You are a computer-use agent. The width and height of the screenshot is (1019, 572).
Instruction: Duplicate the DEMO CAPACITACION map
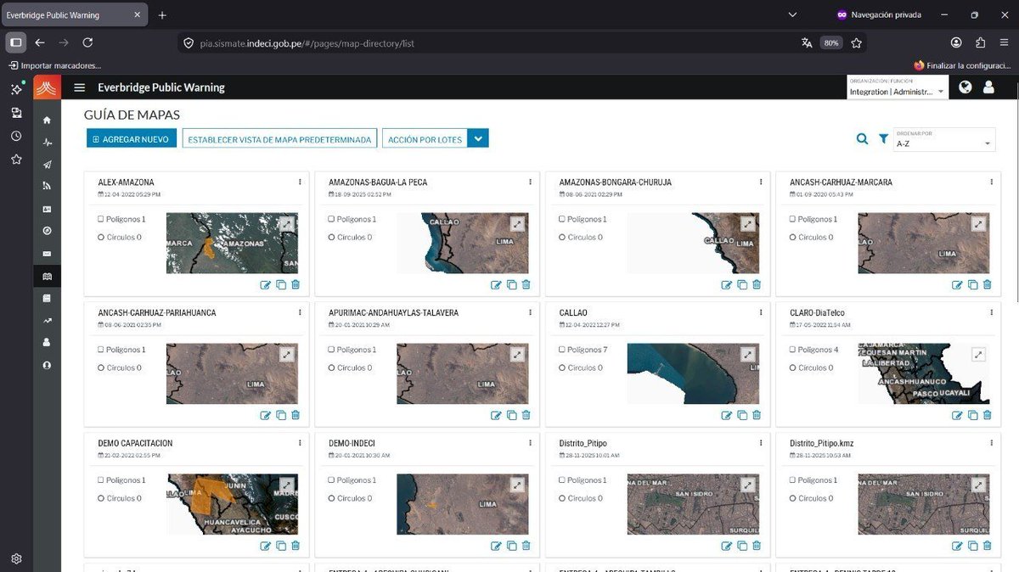(x=281, y=547)
